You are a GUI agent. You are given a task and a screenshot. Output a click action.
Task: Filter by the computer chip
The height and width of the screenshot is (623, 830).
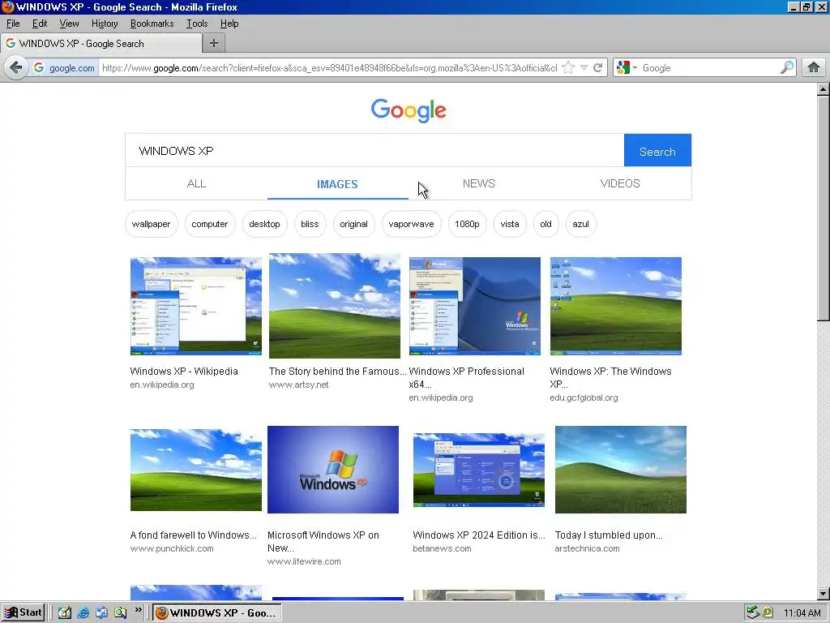point(210,224)
